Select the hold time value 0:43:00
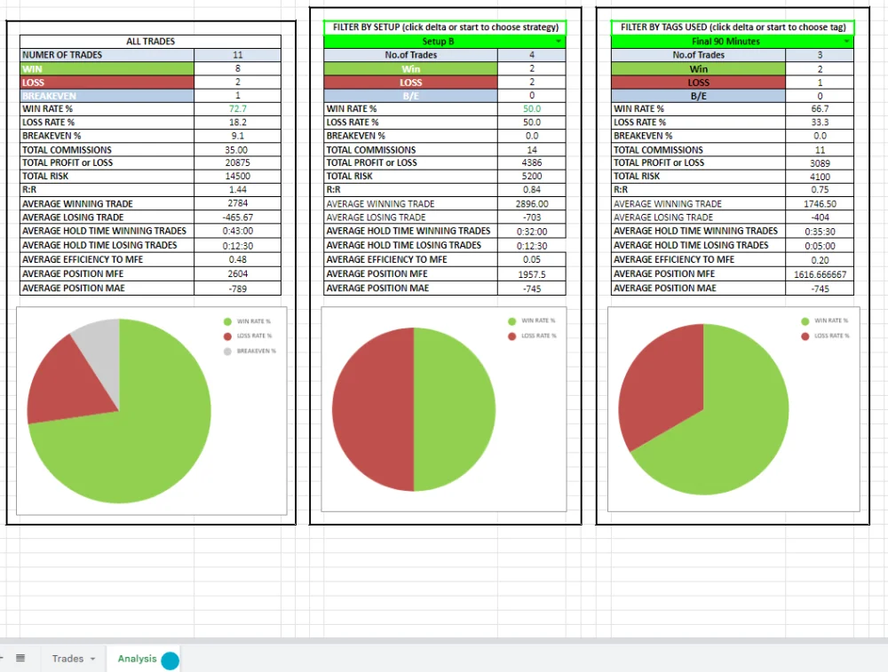Screen dimensions: 888x672 pyautogui.click(x=237, y=231)
